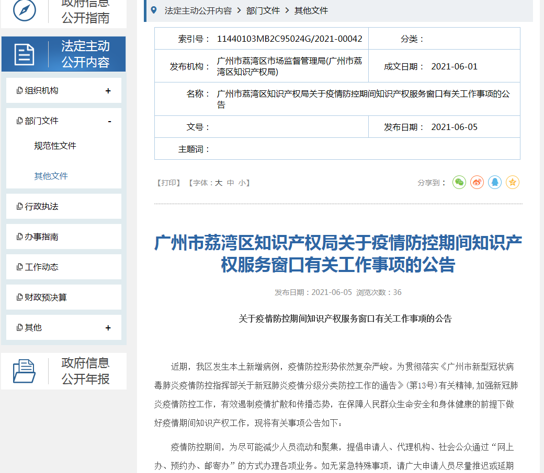Click the file icon before 工作动态

20,267
